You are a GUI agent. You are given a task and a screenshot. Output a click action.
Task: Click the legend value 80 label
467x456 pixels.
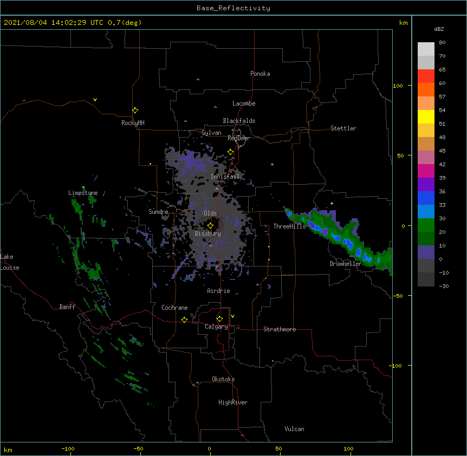point(442,43)
